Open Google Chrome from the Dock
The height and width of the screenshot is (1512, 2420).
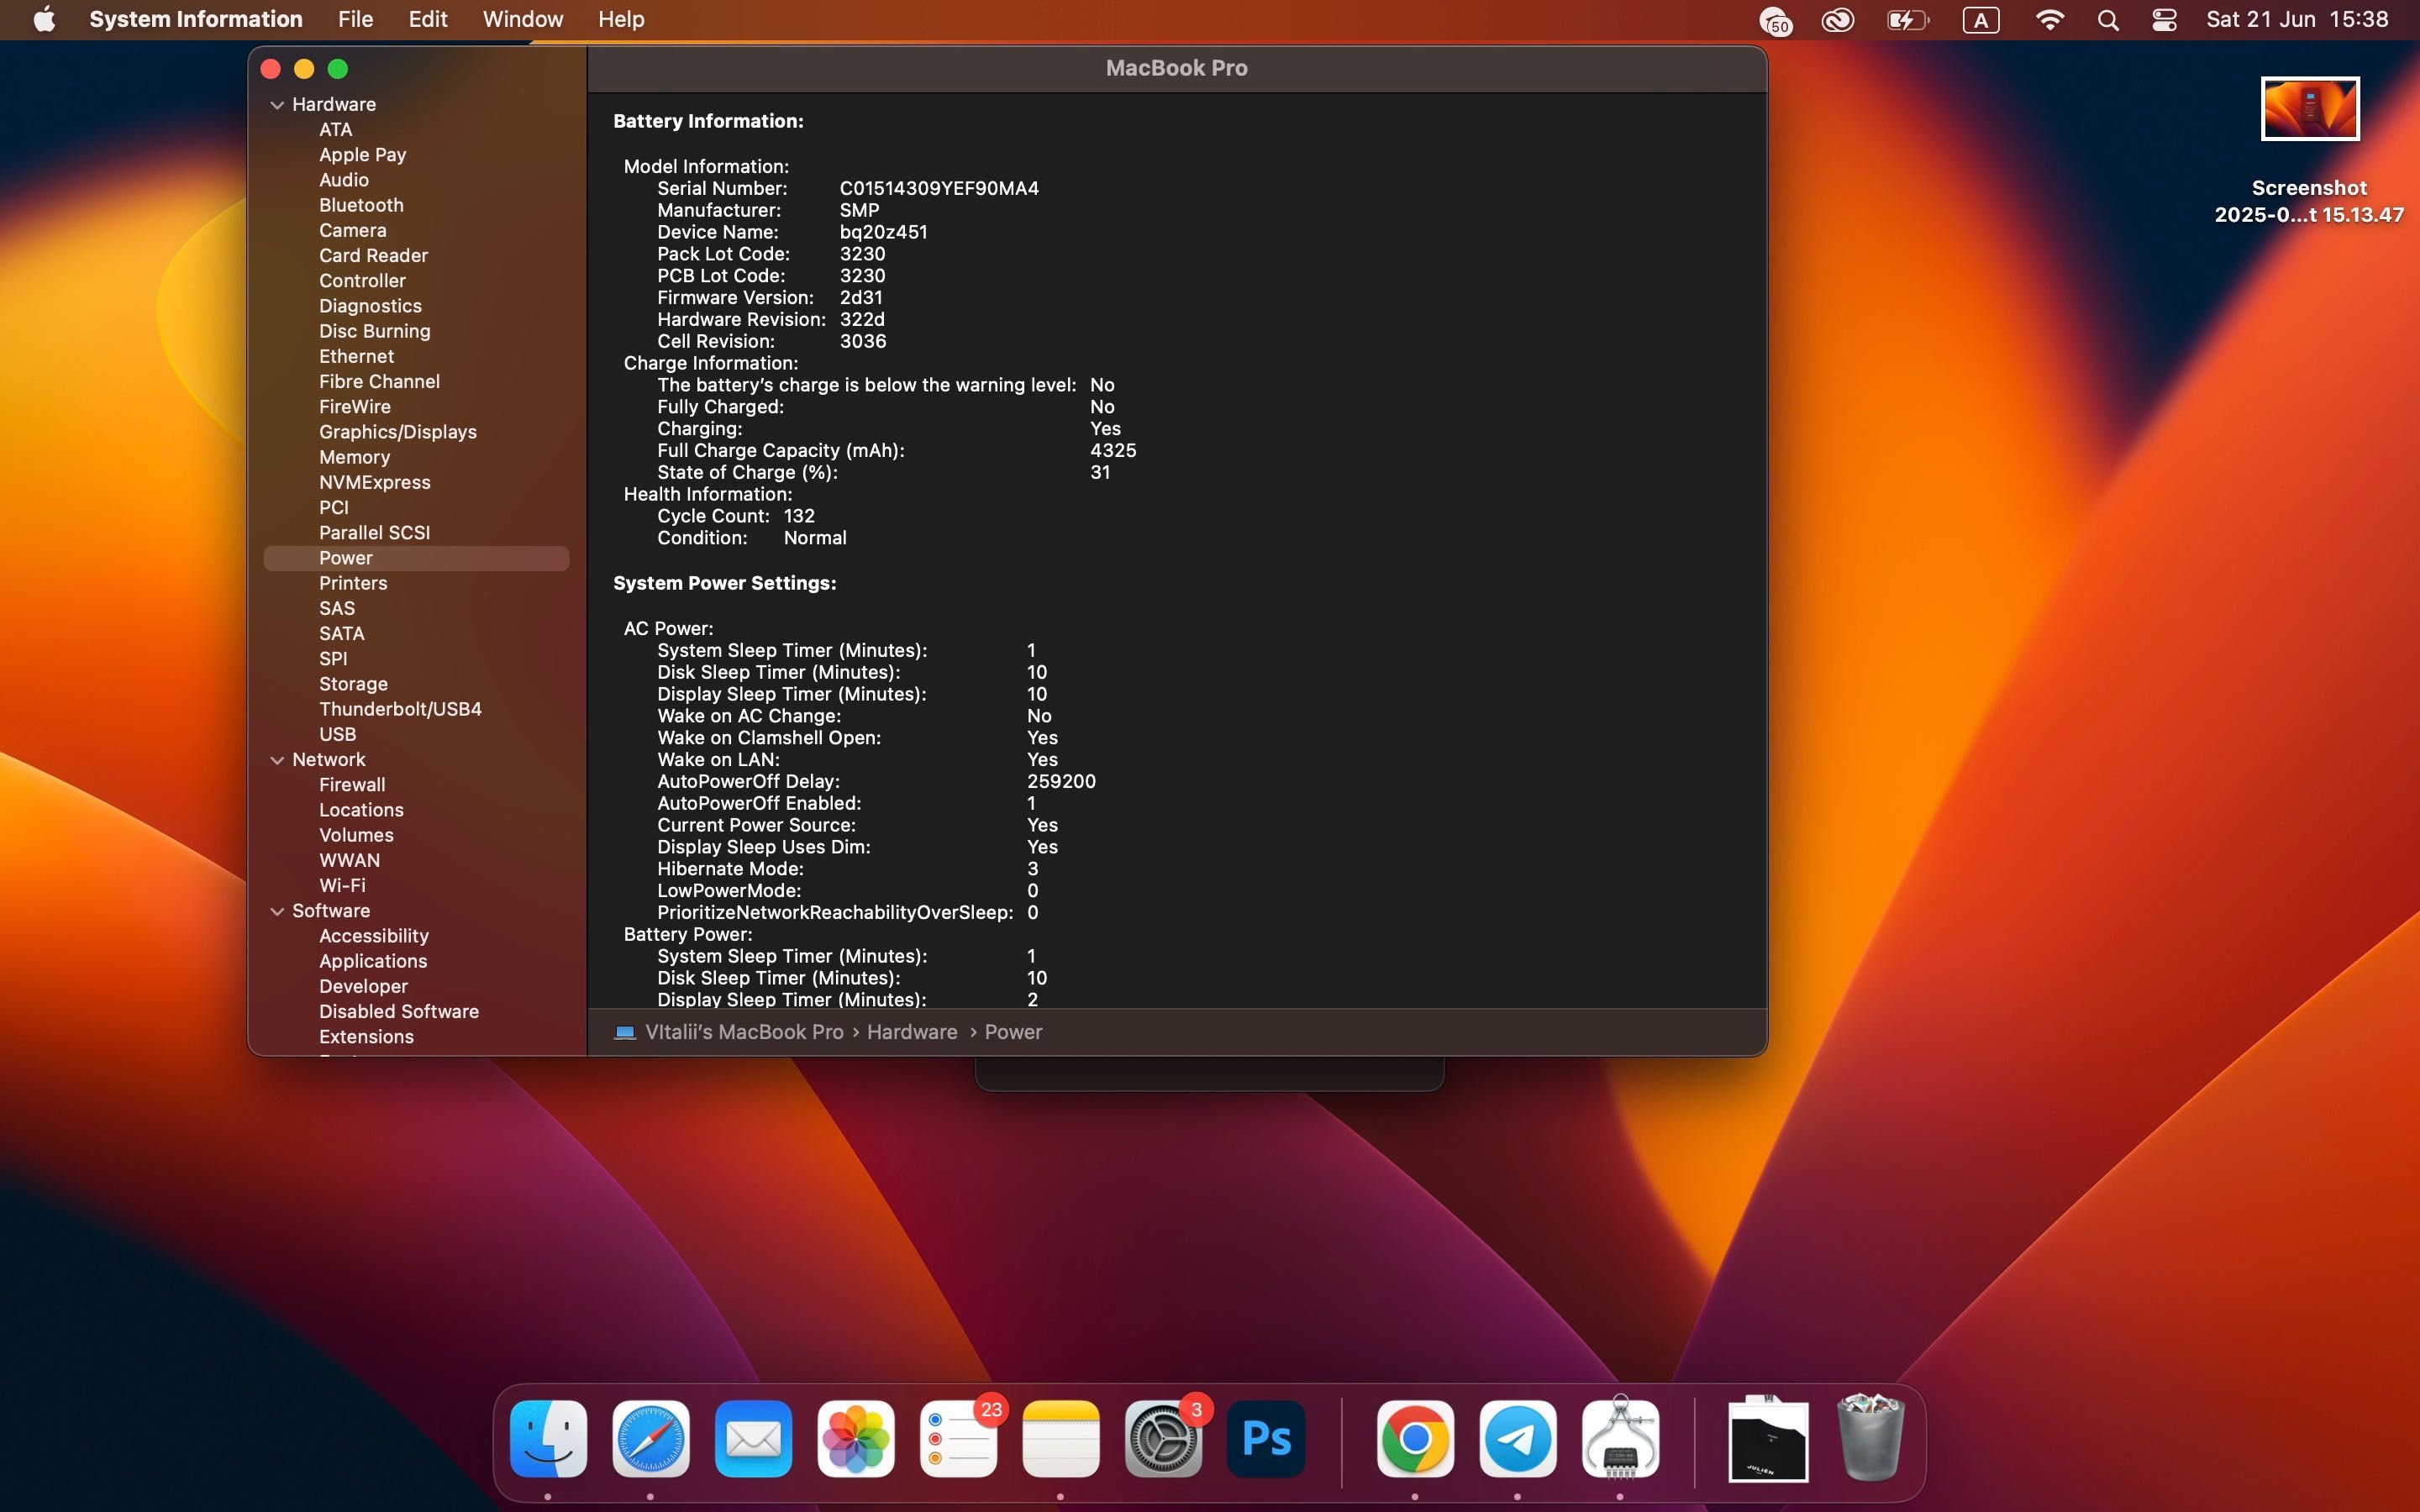pyautogui.click(x=1415, y=1439)
